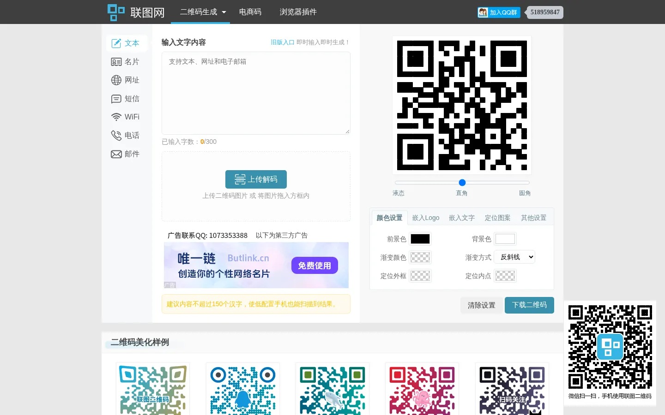The height and width of the screenshot is (415, 665).
Task: Click the 圆角 slider label
Action: point(525,193)
